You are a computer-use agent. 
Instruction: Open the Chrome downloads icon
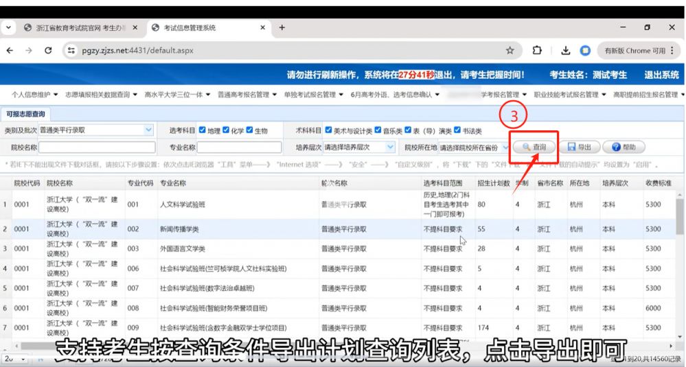point(566,51)
